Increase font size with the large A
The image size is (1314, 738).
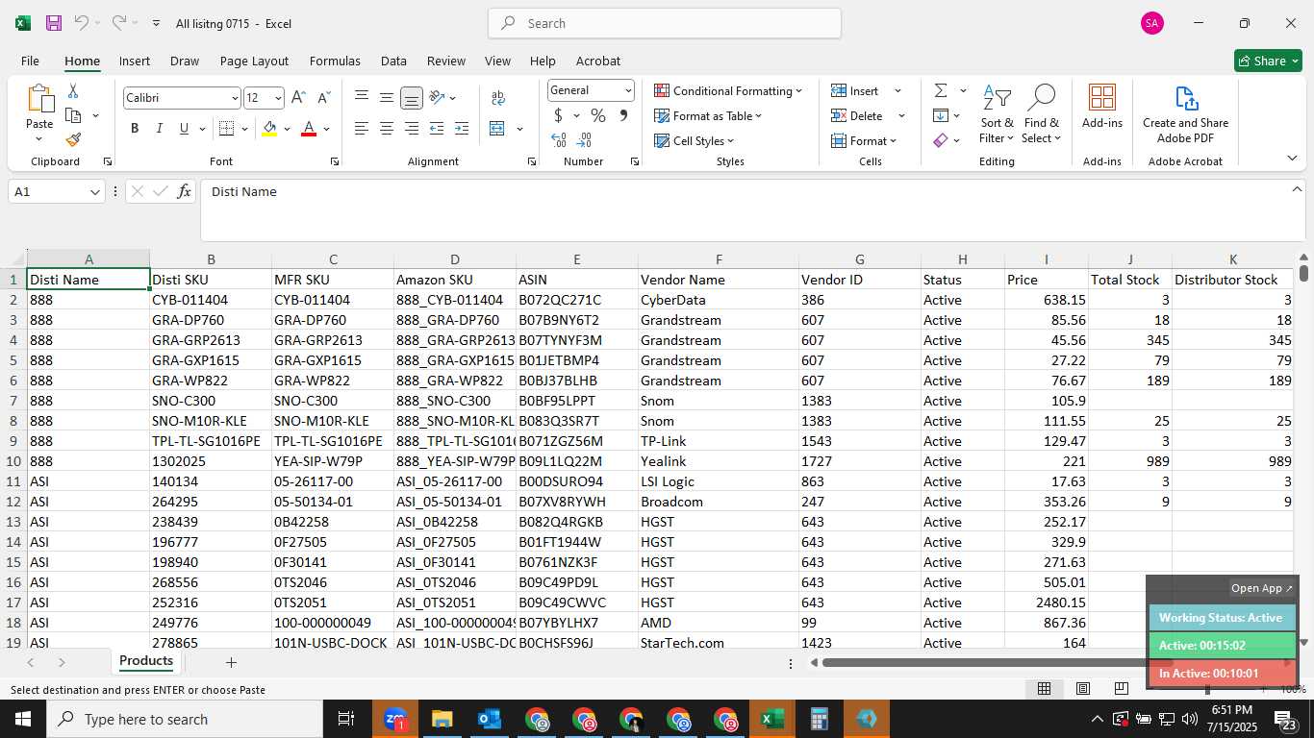298,98
